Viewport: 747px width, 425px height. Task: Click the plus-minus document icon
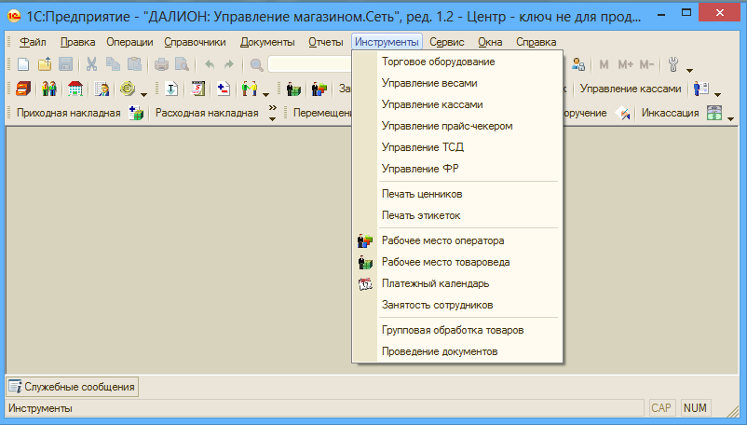224,89
